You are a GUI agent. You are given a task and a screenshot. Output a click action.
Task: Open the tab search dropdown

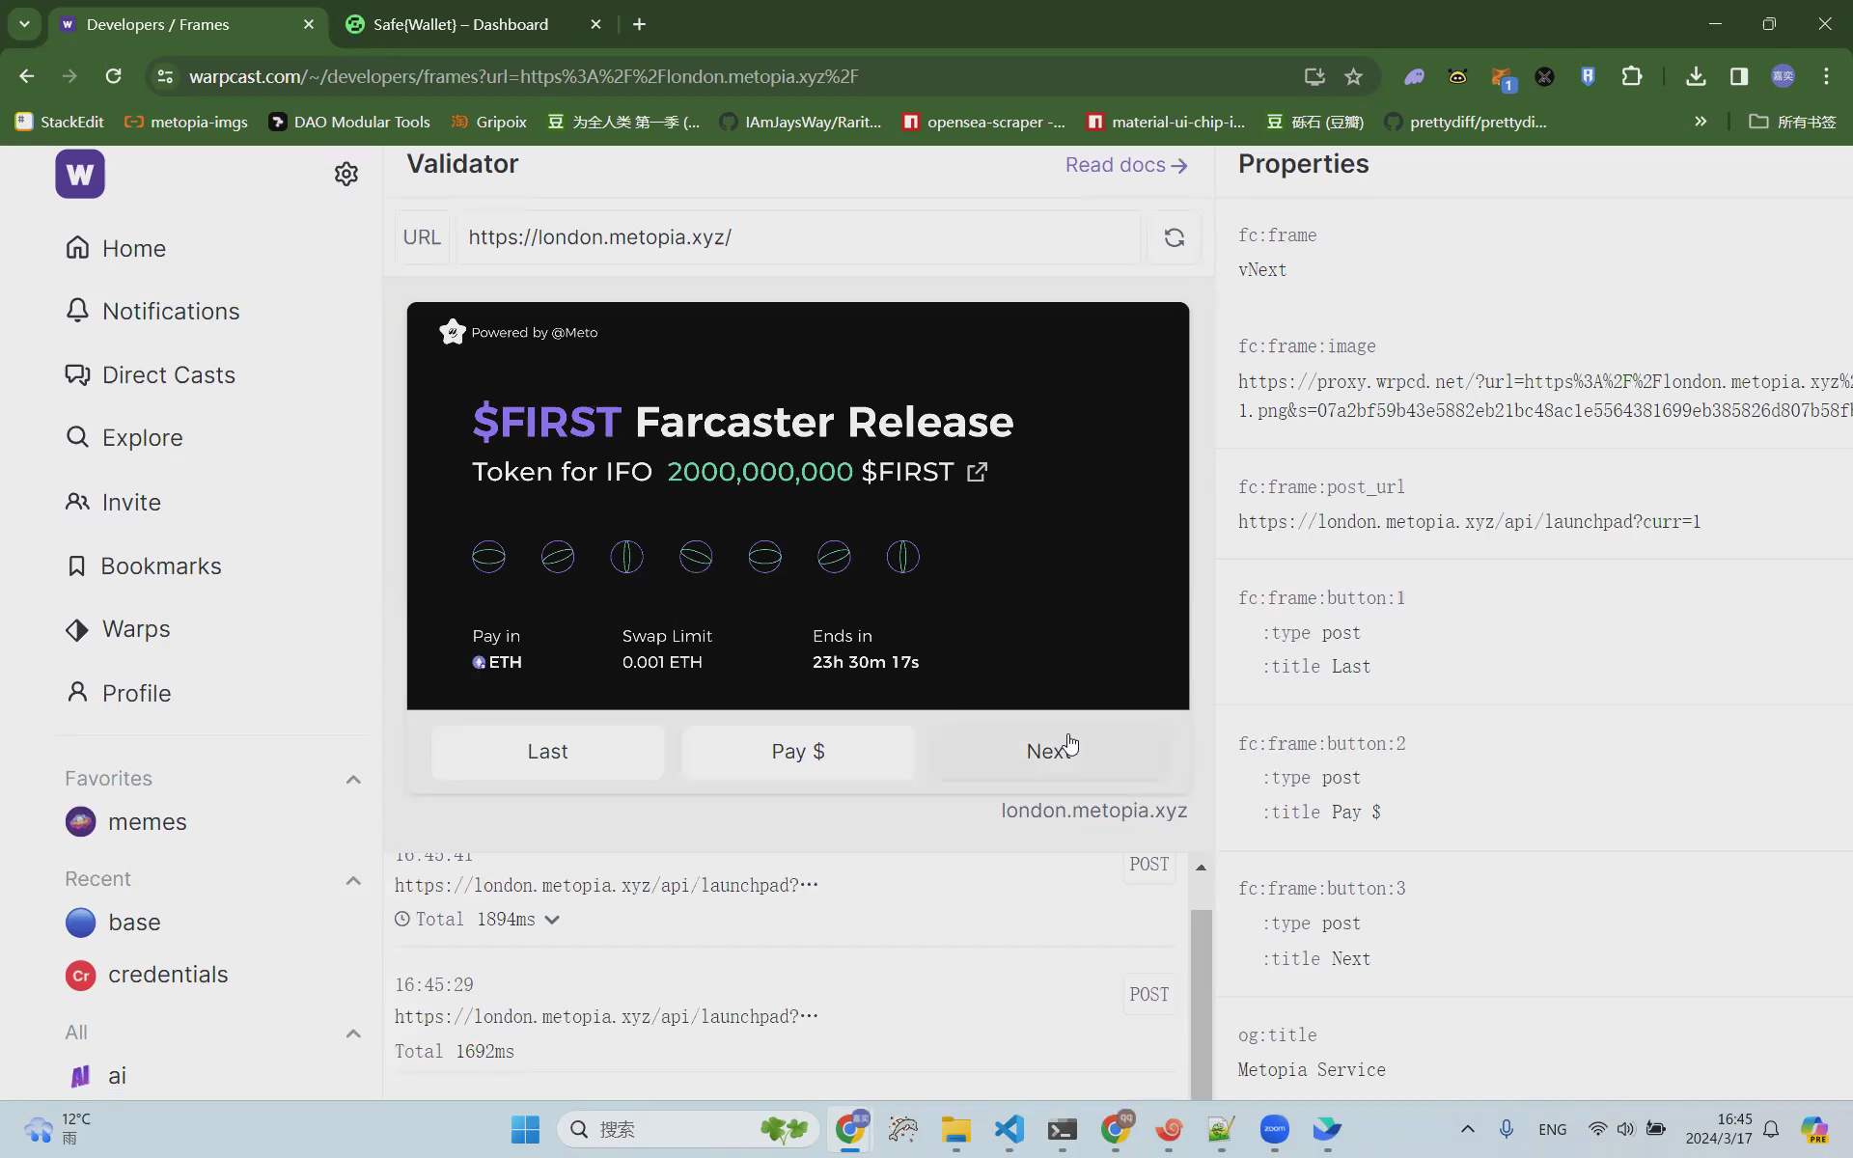tap(24, 24)
